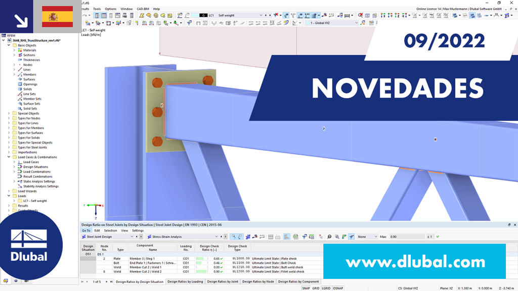
Task: Open the 1 - Global XYZ coordinate dropdown
Action: click(x=356, y=23)
